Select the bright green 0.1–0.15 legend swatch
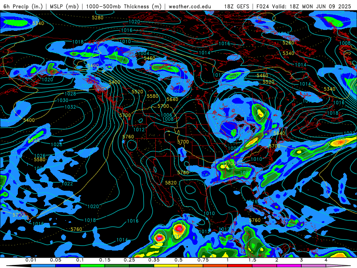The width and height of the screenshot is (357, 268). pos(92,266)
